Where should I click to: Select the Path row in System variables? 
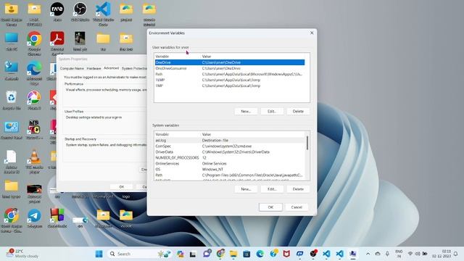coord(230,175)
